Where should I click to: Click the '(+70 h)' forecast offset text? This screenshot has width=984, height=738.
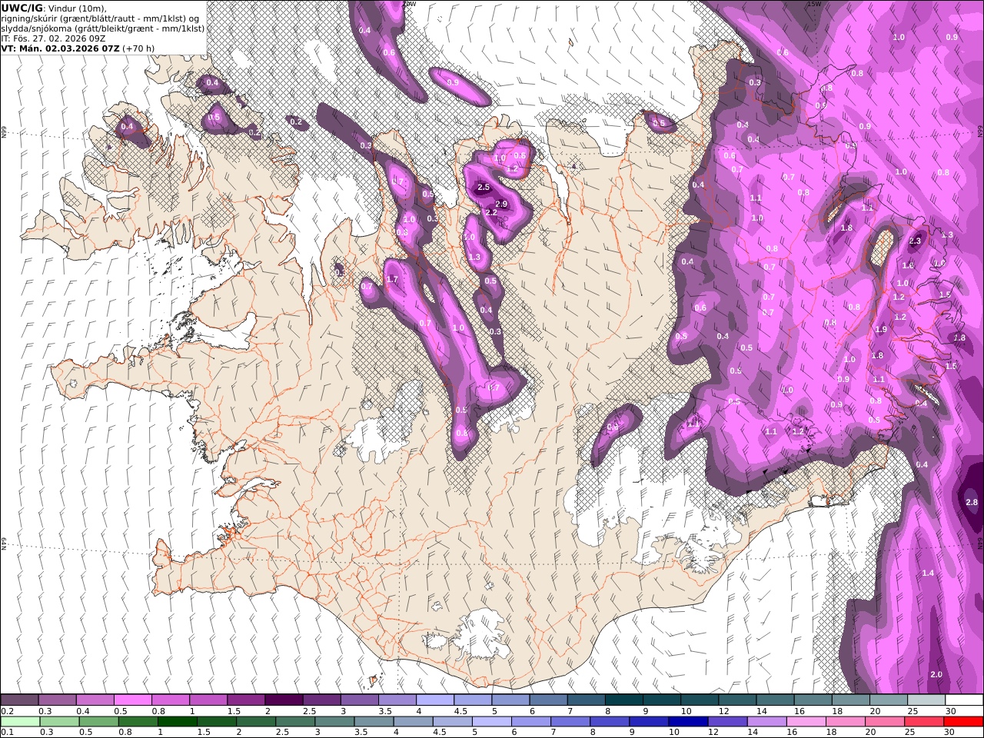pyautogui.click(x=138, y=48)
